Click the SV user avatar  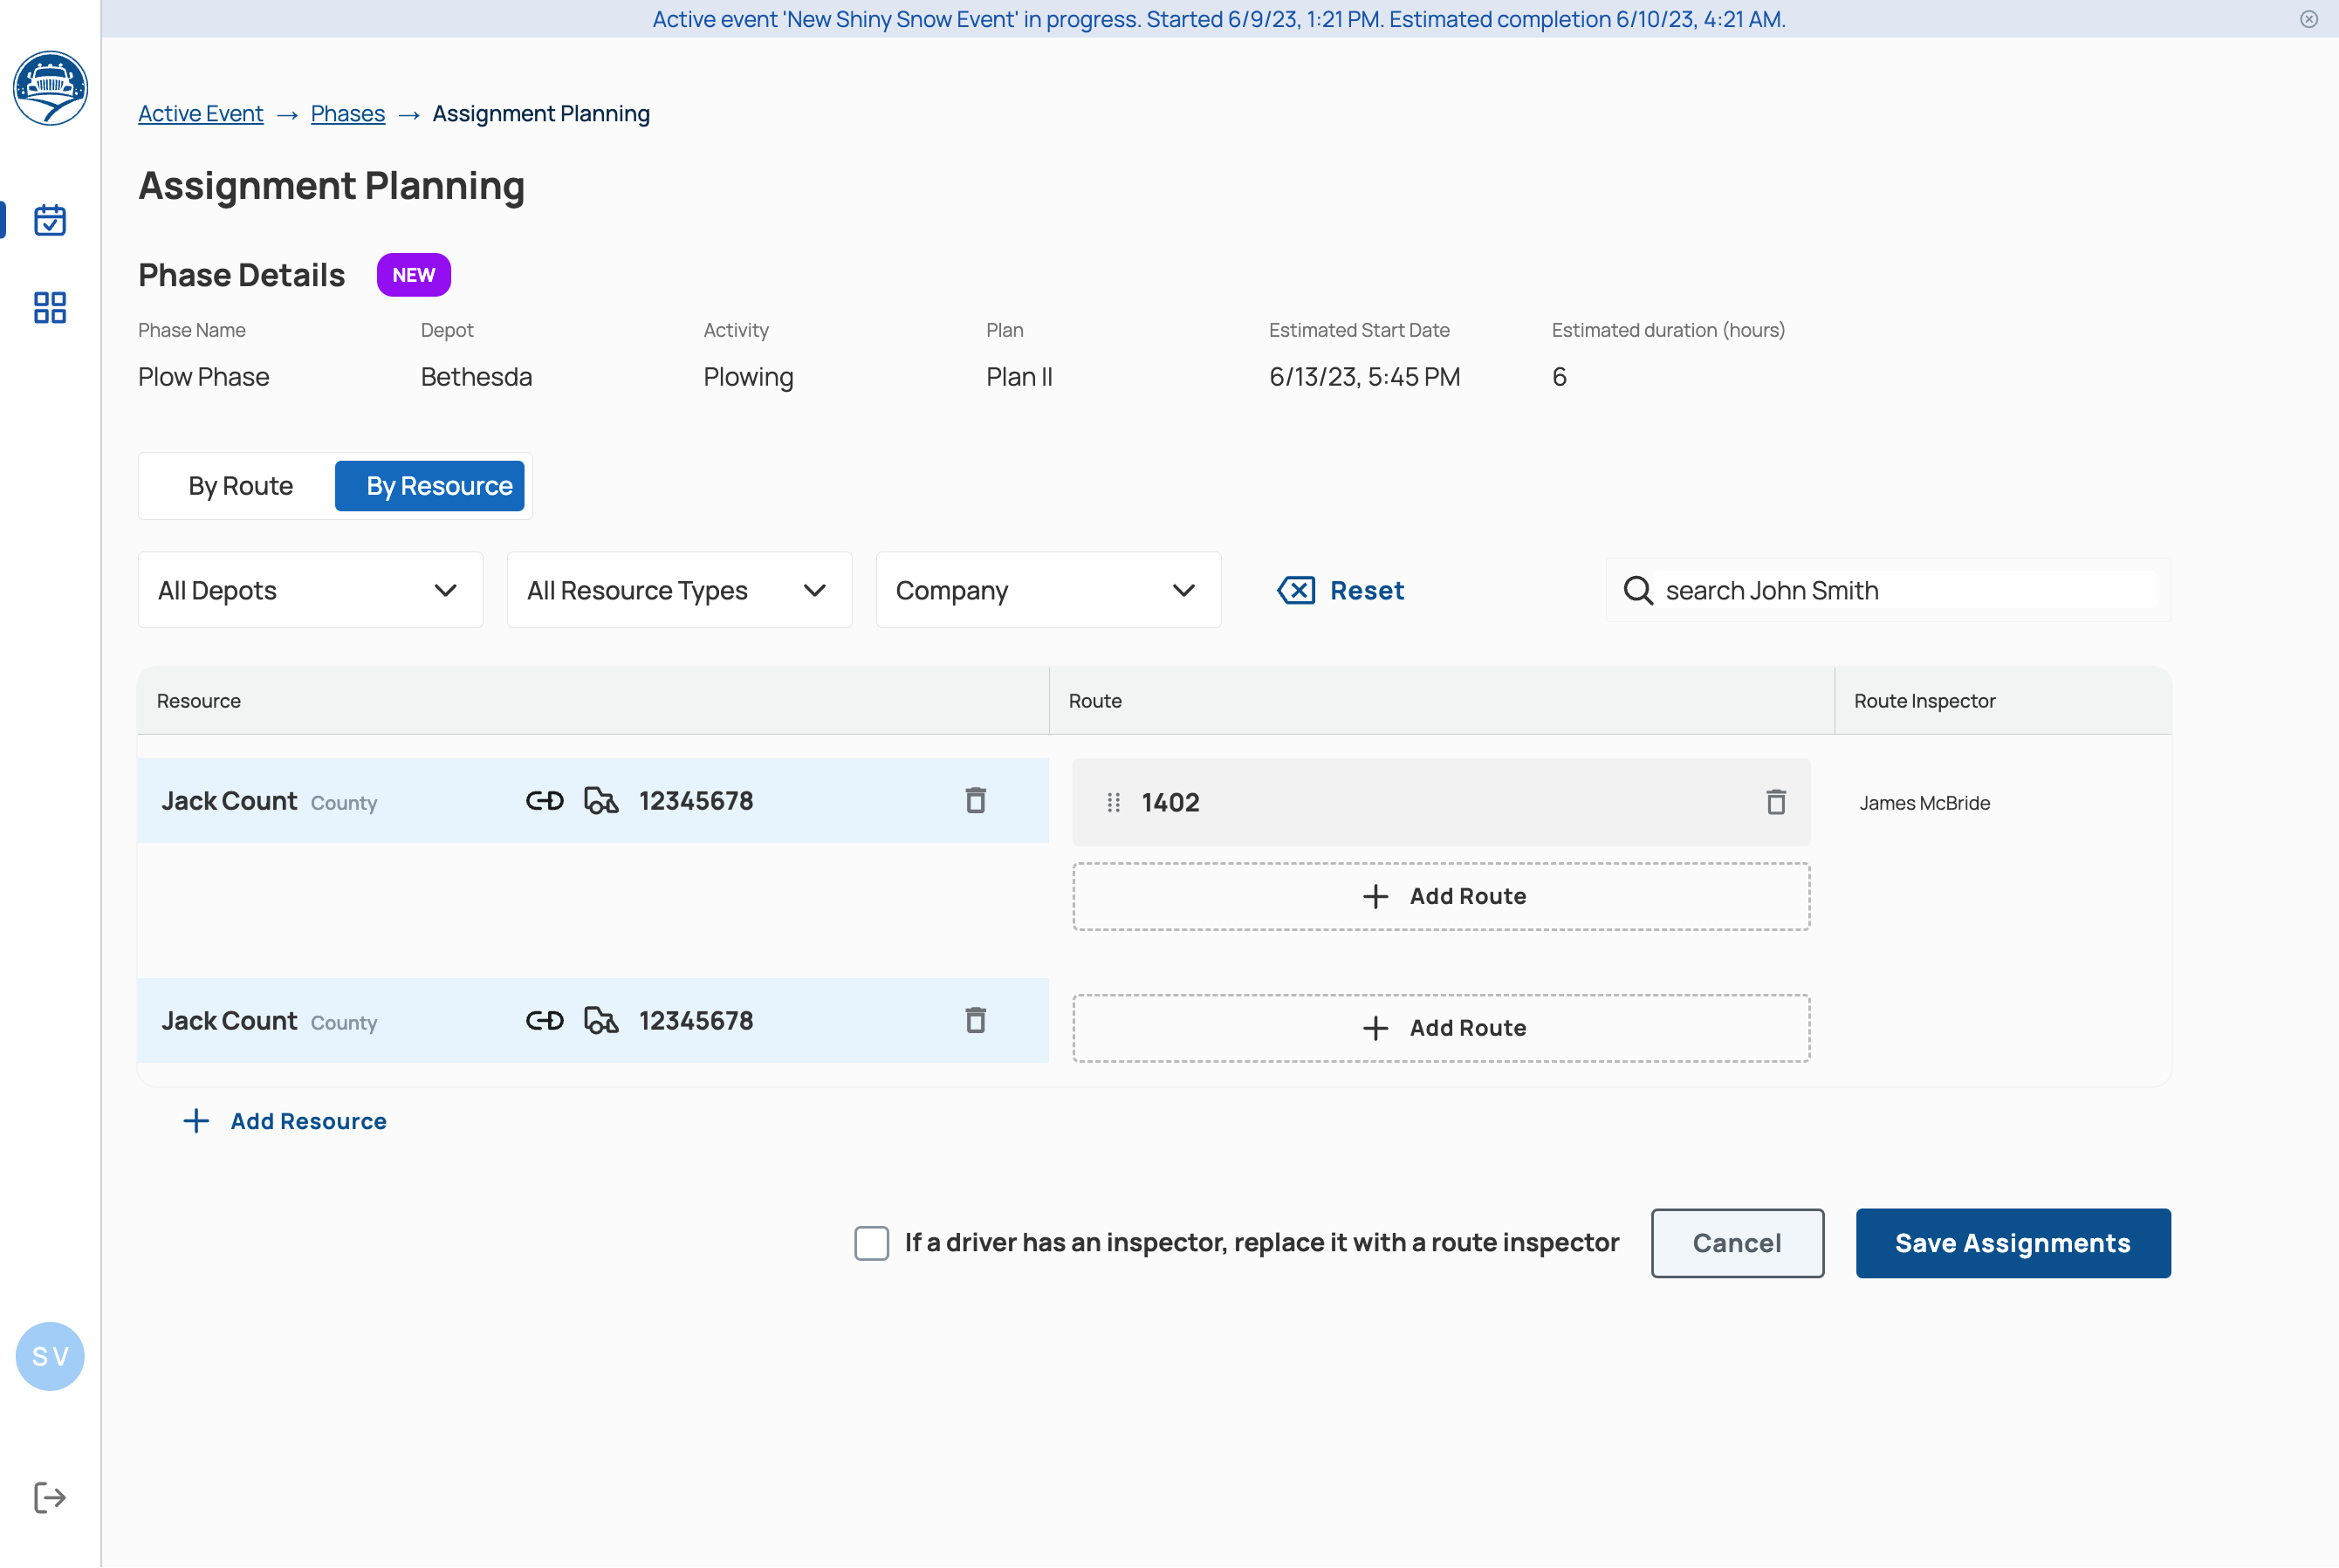50,1356
